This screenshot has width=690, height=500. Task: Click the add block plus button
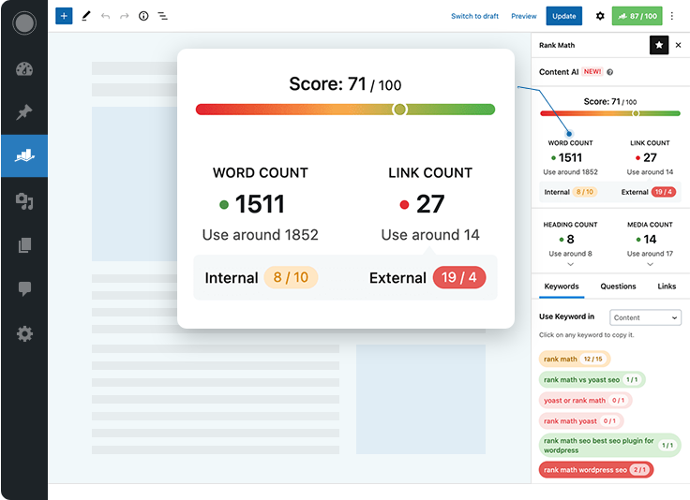pyautogui.click(x=64, y=16)
